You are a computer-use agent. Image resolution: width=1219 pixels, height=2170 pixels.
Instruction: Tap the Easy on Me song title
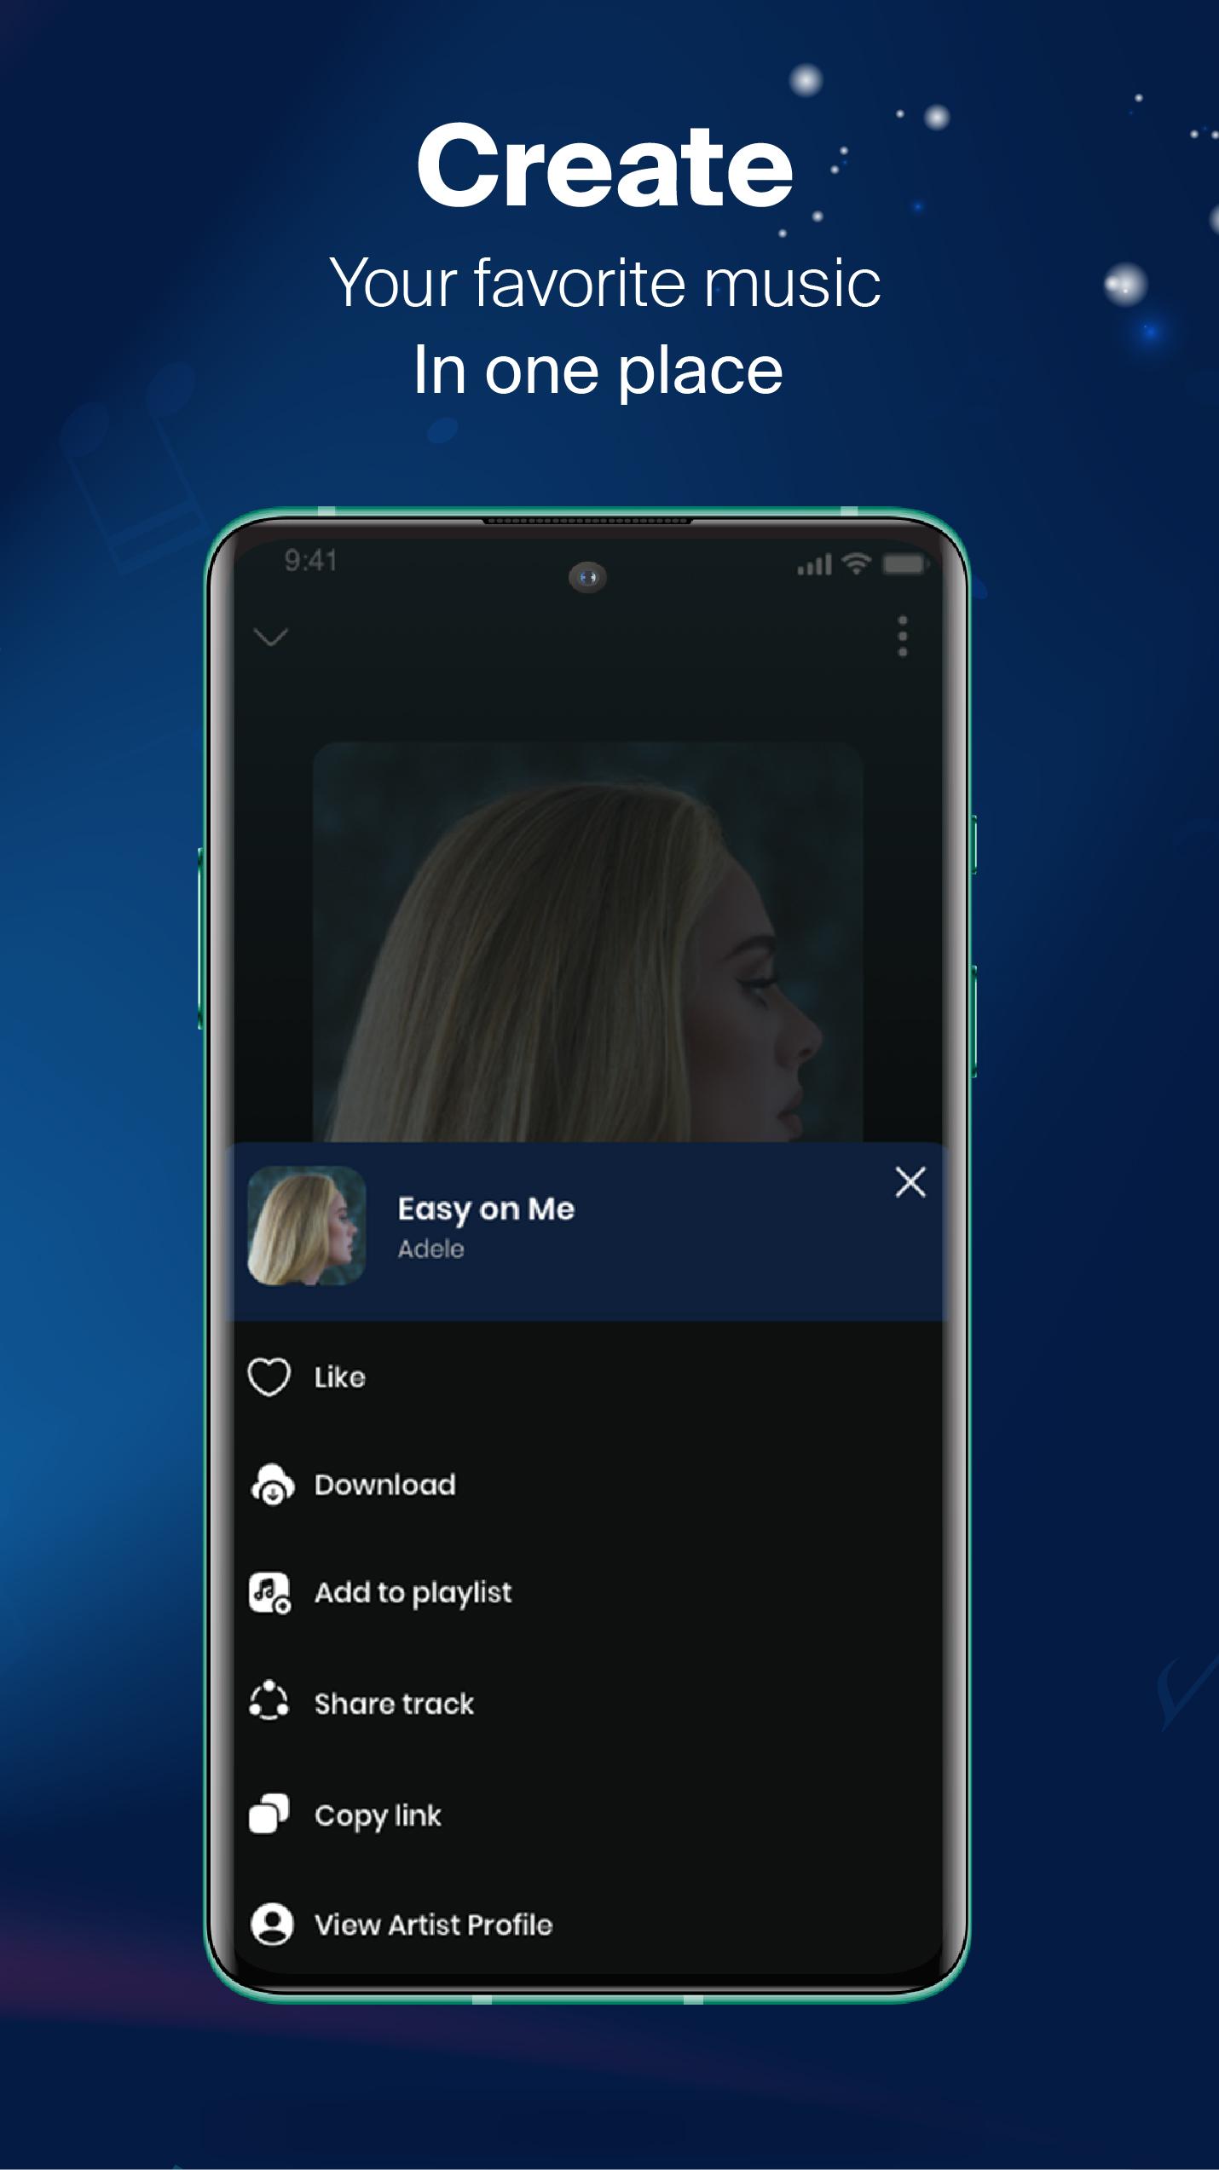click(x=486, y=1209)
